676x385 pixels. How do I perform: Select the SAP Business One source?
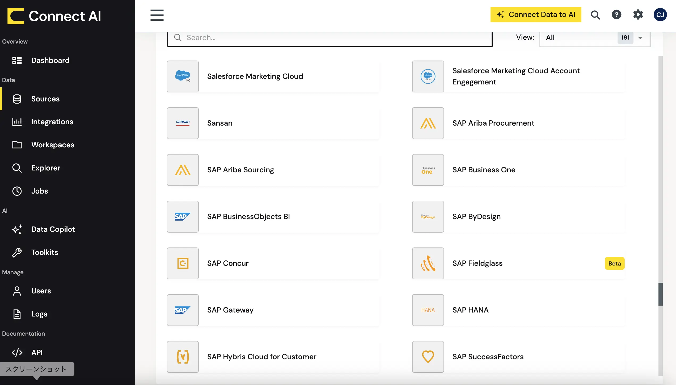click(x=518, y=170)
